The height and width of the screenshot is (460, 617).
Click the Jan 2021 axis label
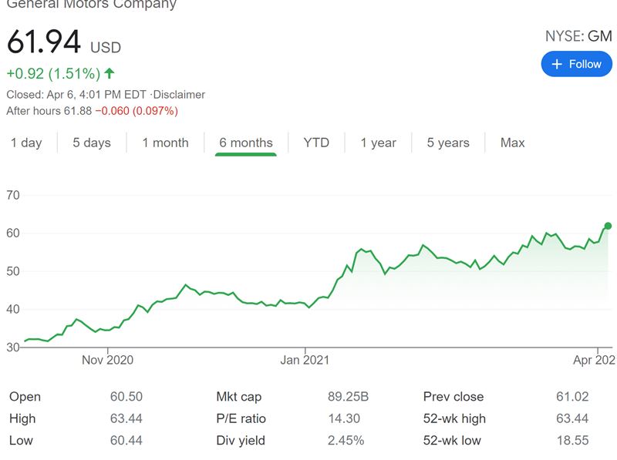(305, 360)
